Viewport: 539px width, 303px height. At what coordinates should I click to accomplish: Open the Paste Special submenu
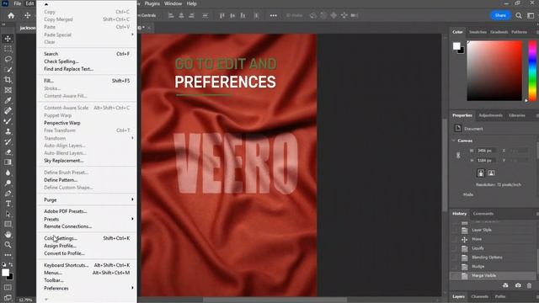(x=87, y=35)
